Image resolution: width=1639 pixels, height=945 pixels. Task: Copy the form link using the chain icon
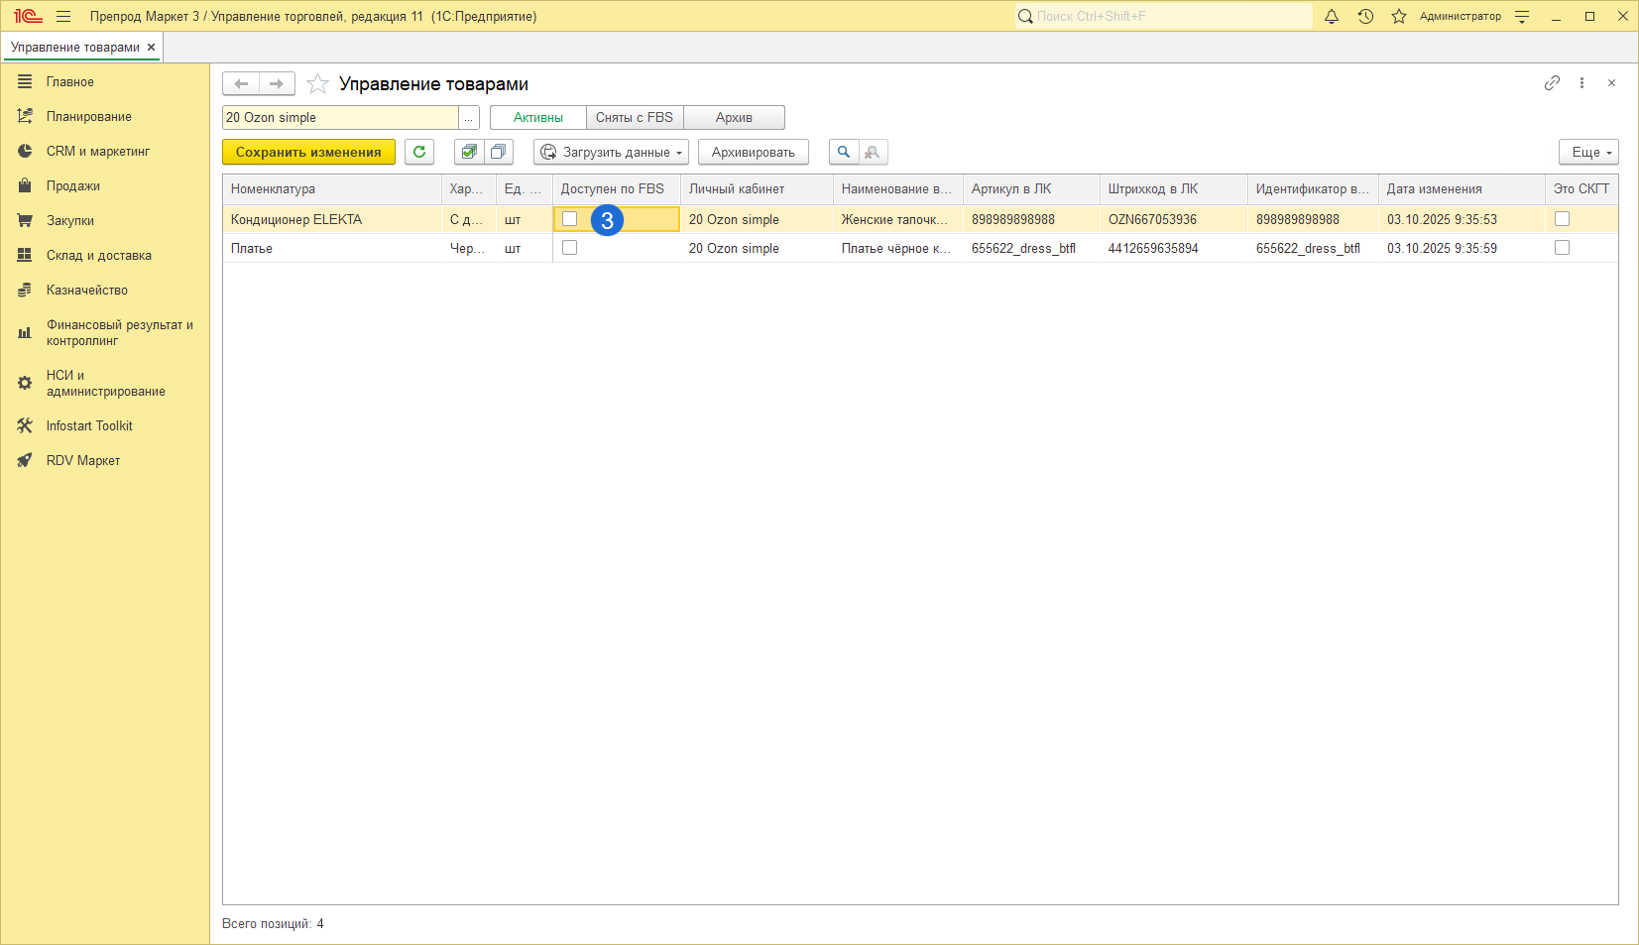click(1552, 83)
